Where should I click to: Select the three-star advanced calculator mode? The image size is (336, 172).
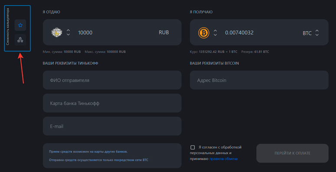click(20, 40)
